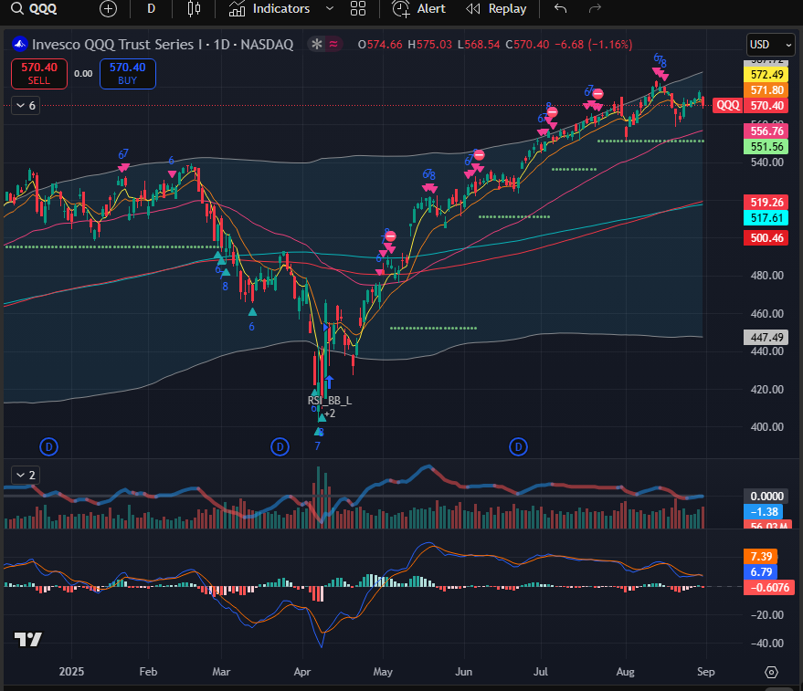Create a new Alert
This screenshot has height=691, width=803.
(x=419, y=9)
